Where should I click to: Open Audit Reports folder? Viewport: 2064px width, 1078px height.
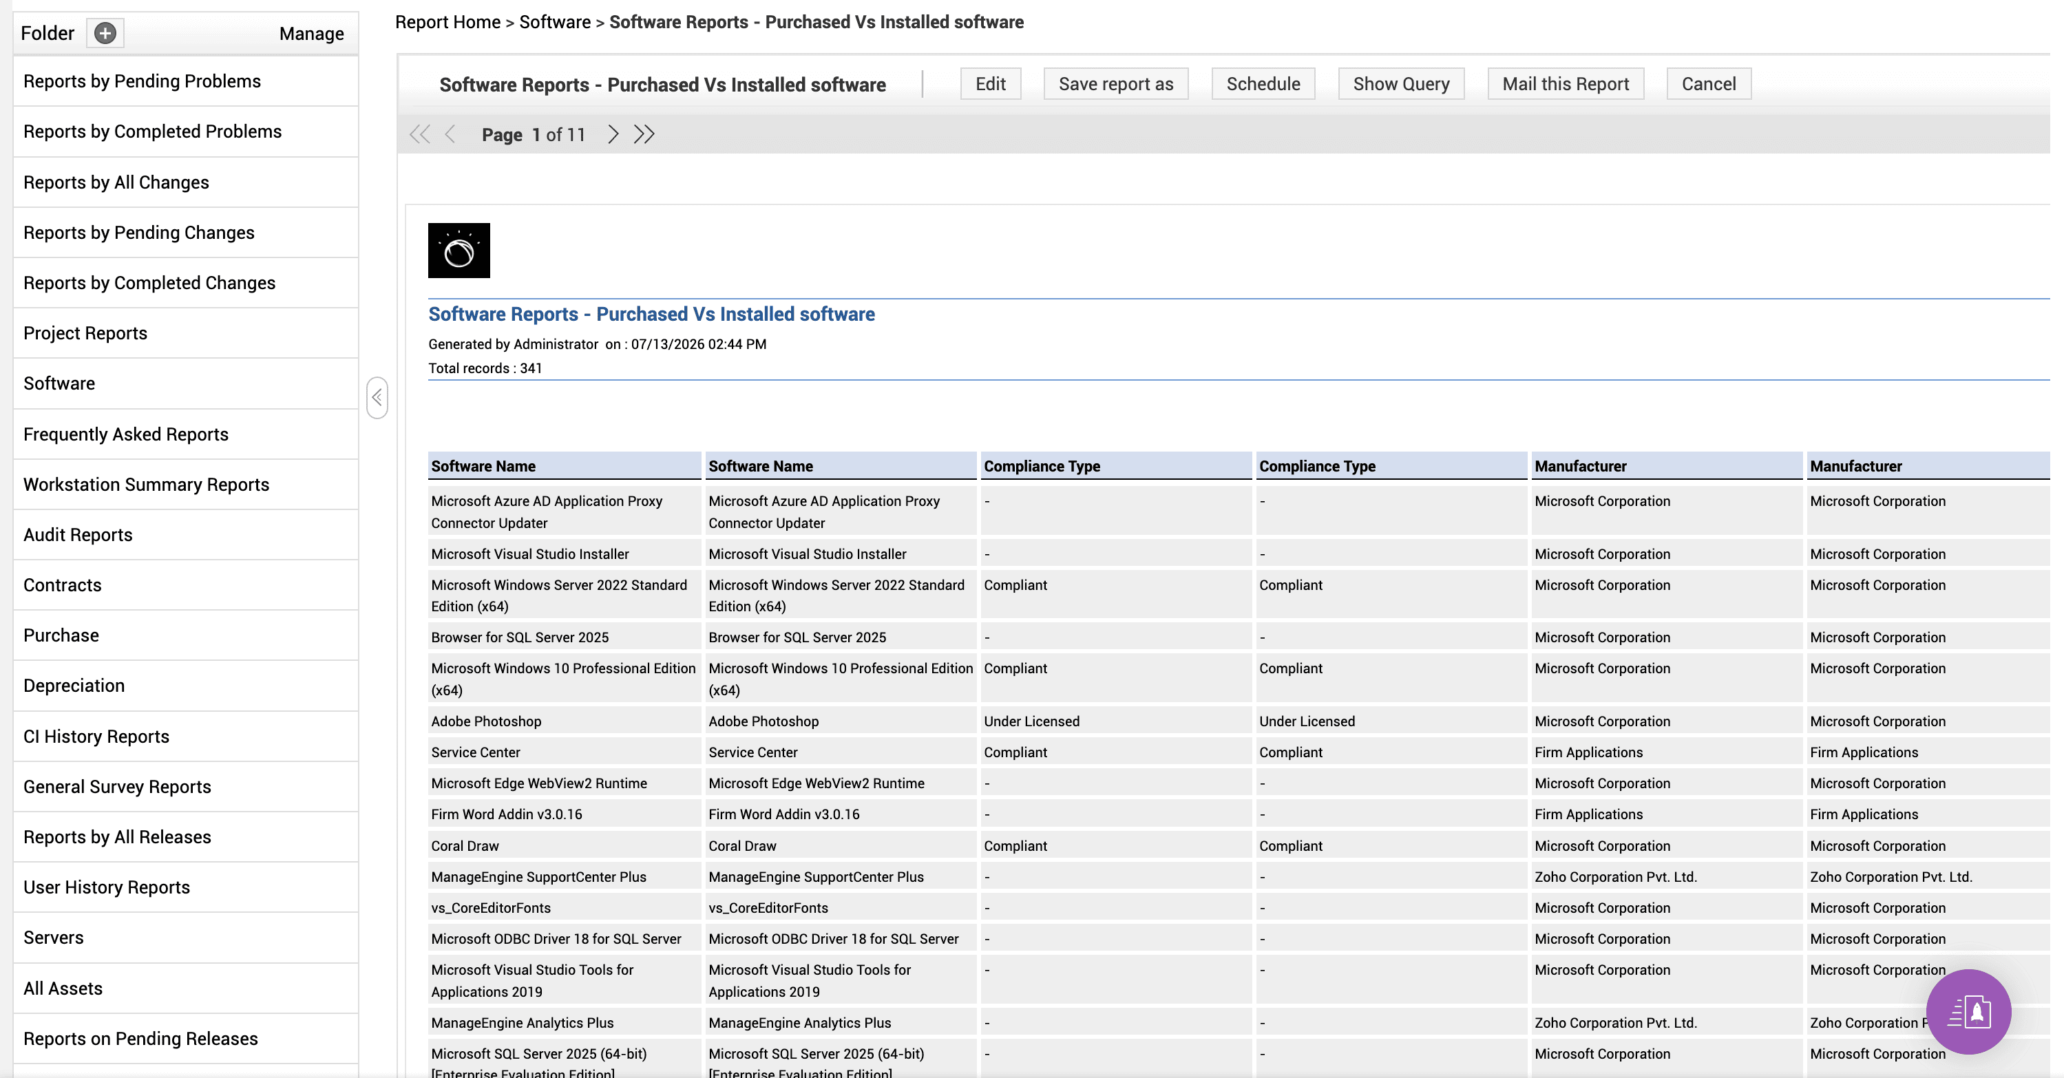point(186,535)
